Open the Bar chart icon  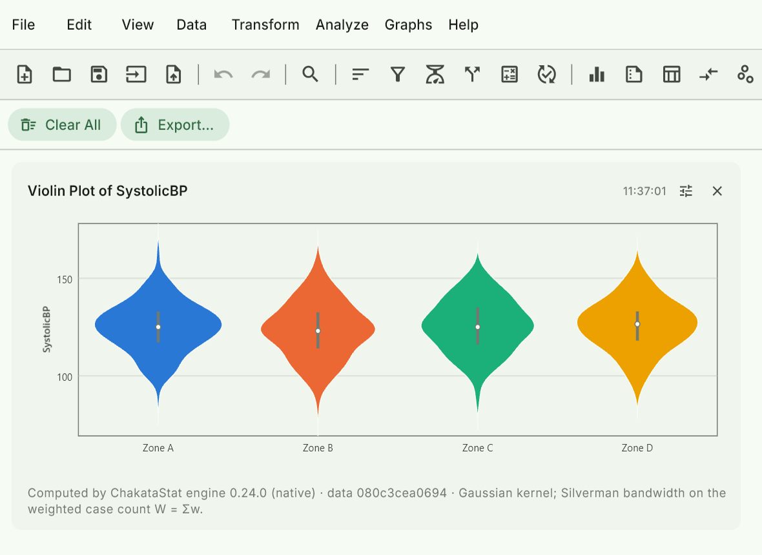[597, 75]
